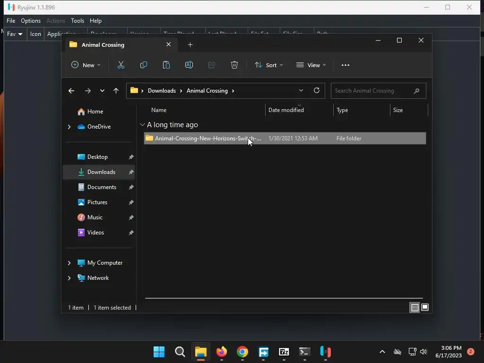
Task: Select the Animal-Crossing-New-Horizons-Switch folder
Action: coord(285,138)
